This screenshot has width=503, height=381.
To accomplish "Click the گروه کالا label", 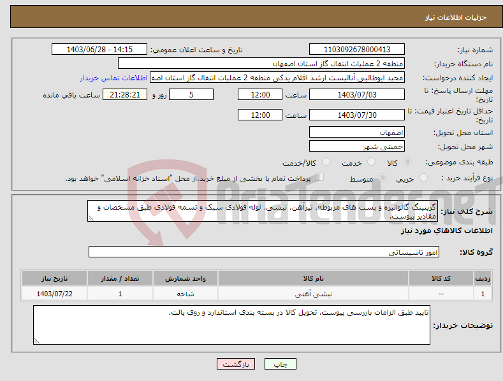I will point(476,252).
